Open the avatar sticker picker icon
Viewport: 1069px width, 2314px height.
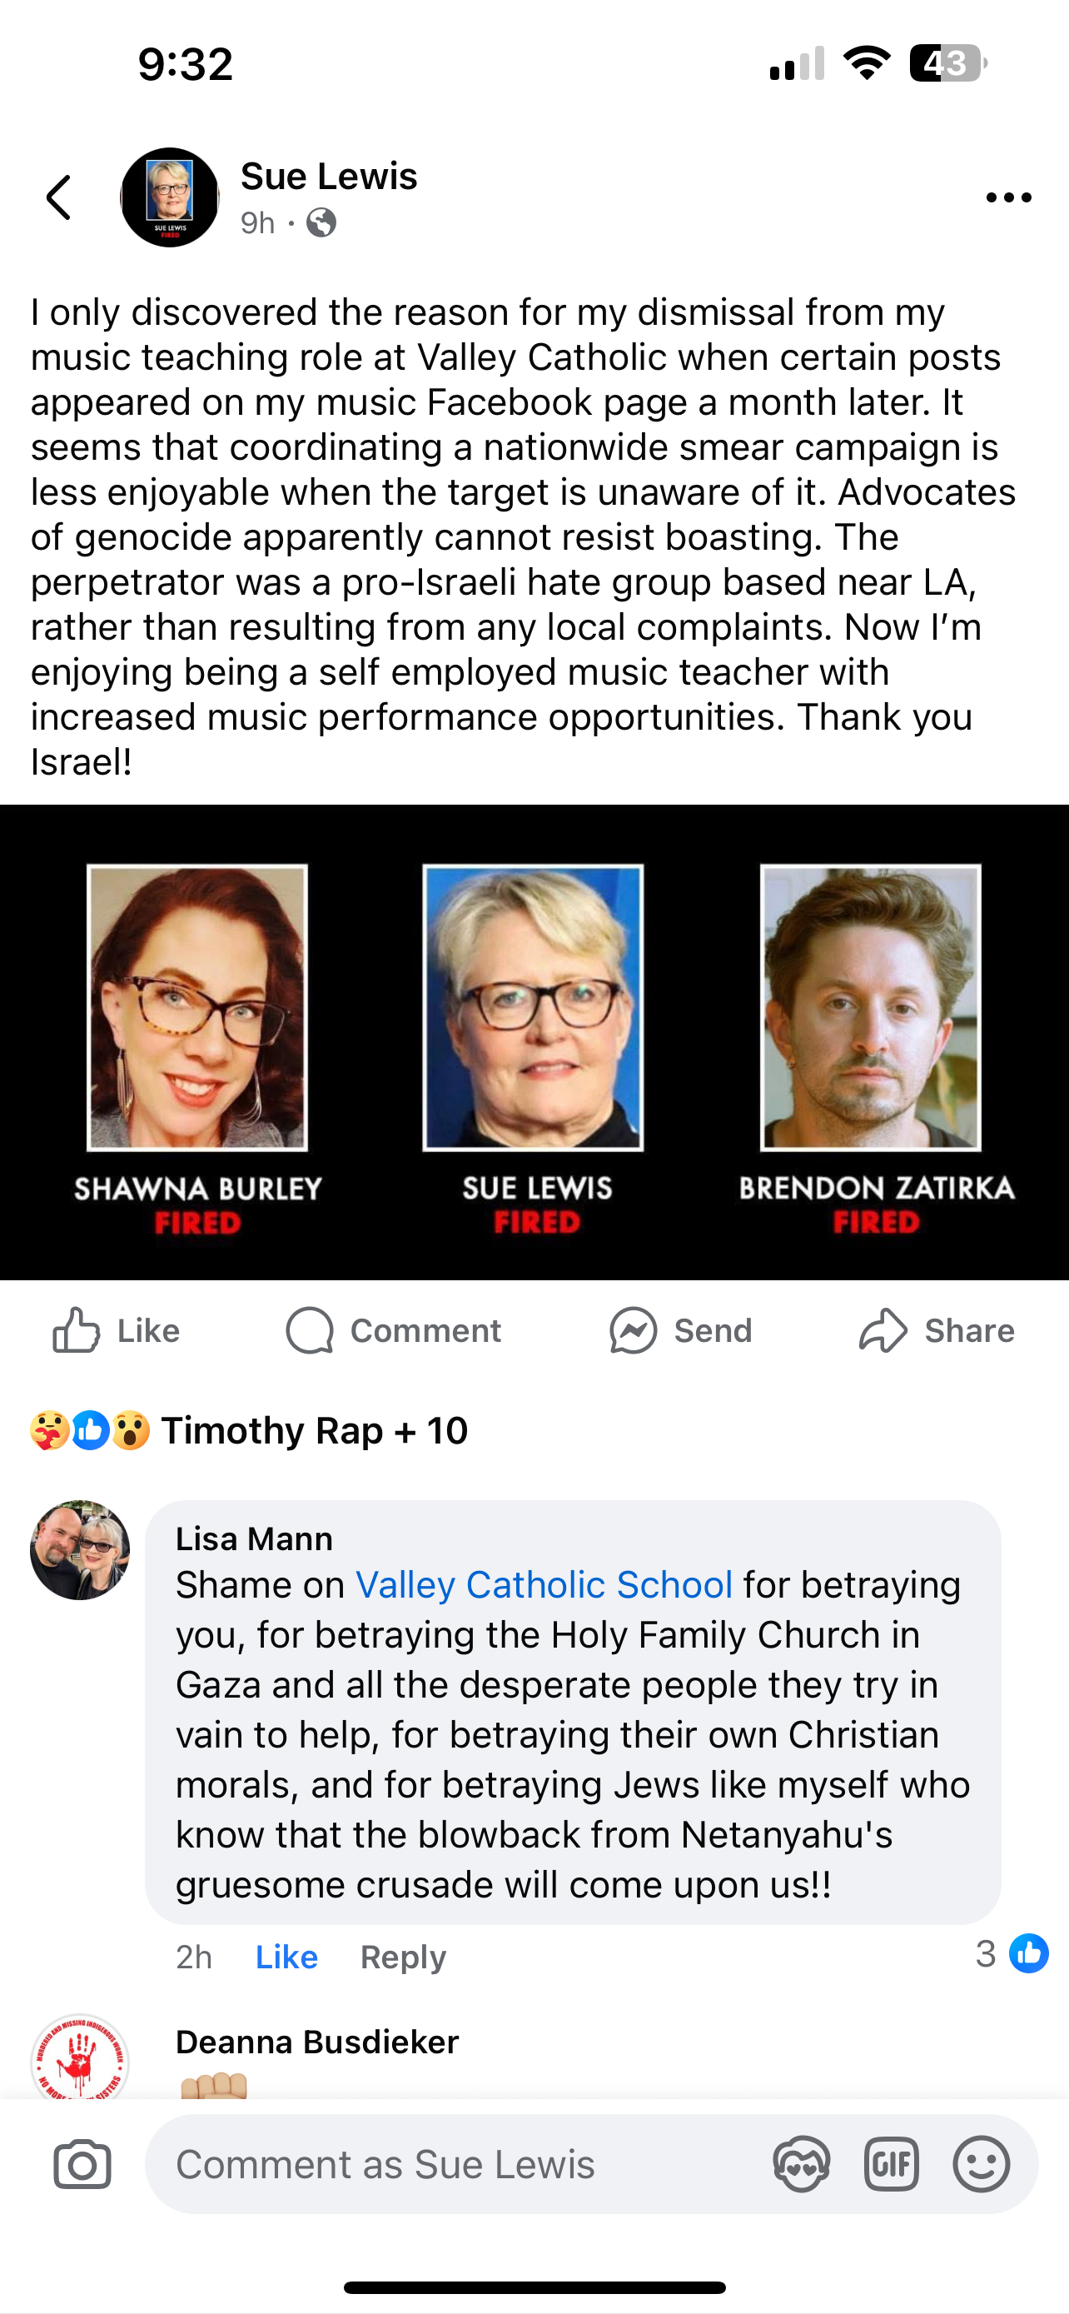[x=802, y=2164]
